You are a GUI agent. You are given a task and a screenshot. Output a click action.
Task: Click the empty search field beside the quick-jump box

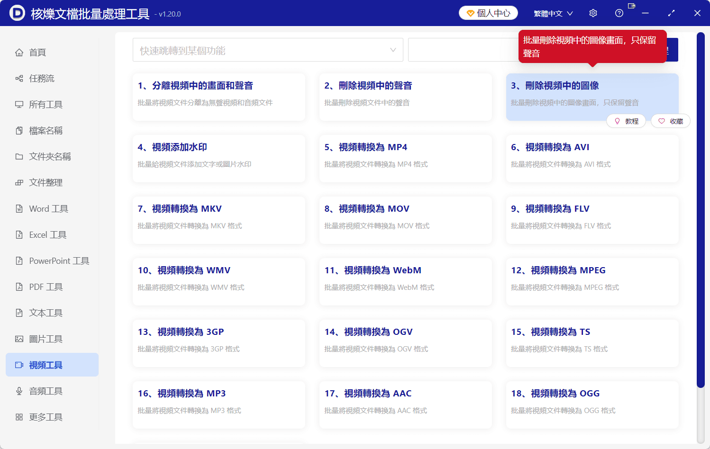click(463, 50)
